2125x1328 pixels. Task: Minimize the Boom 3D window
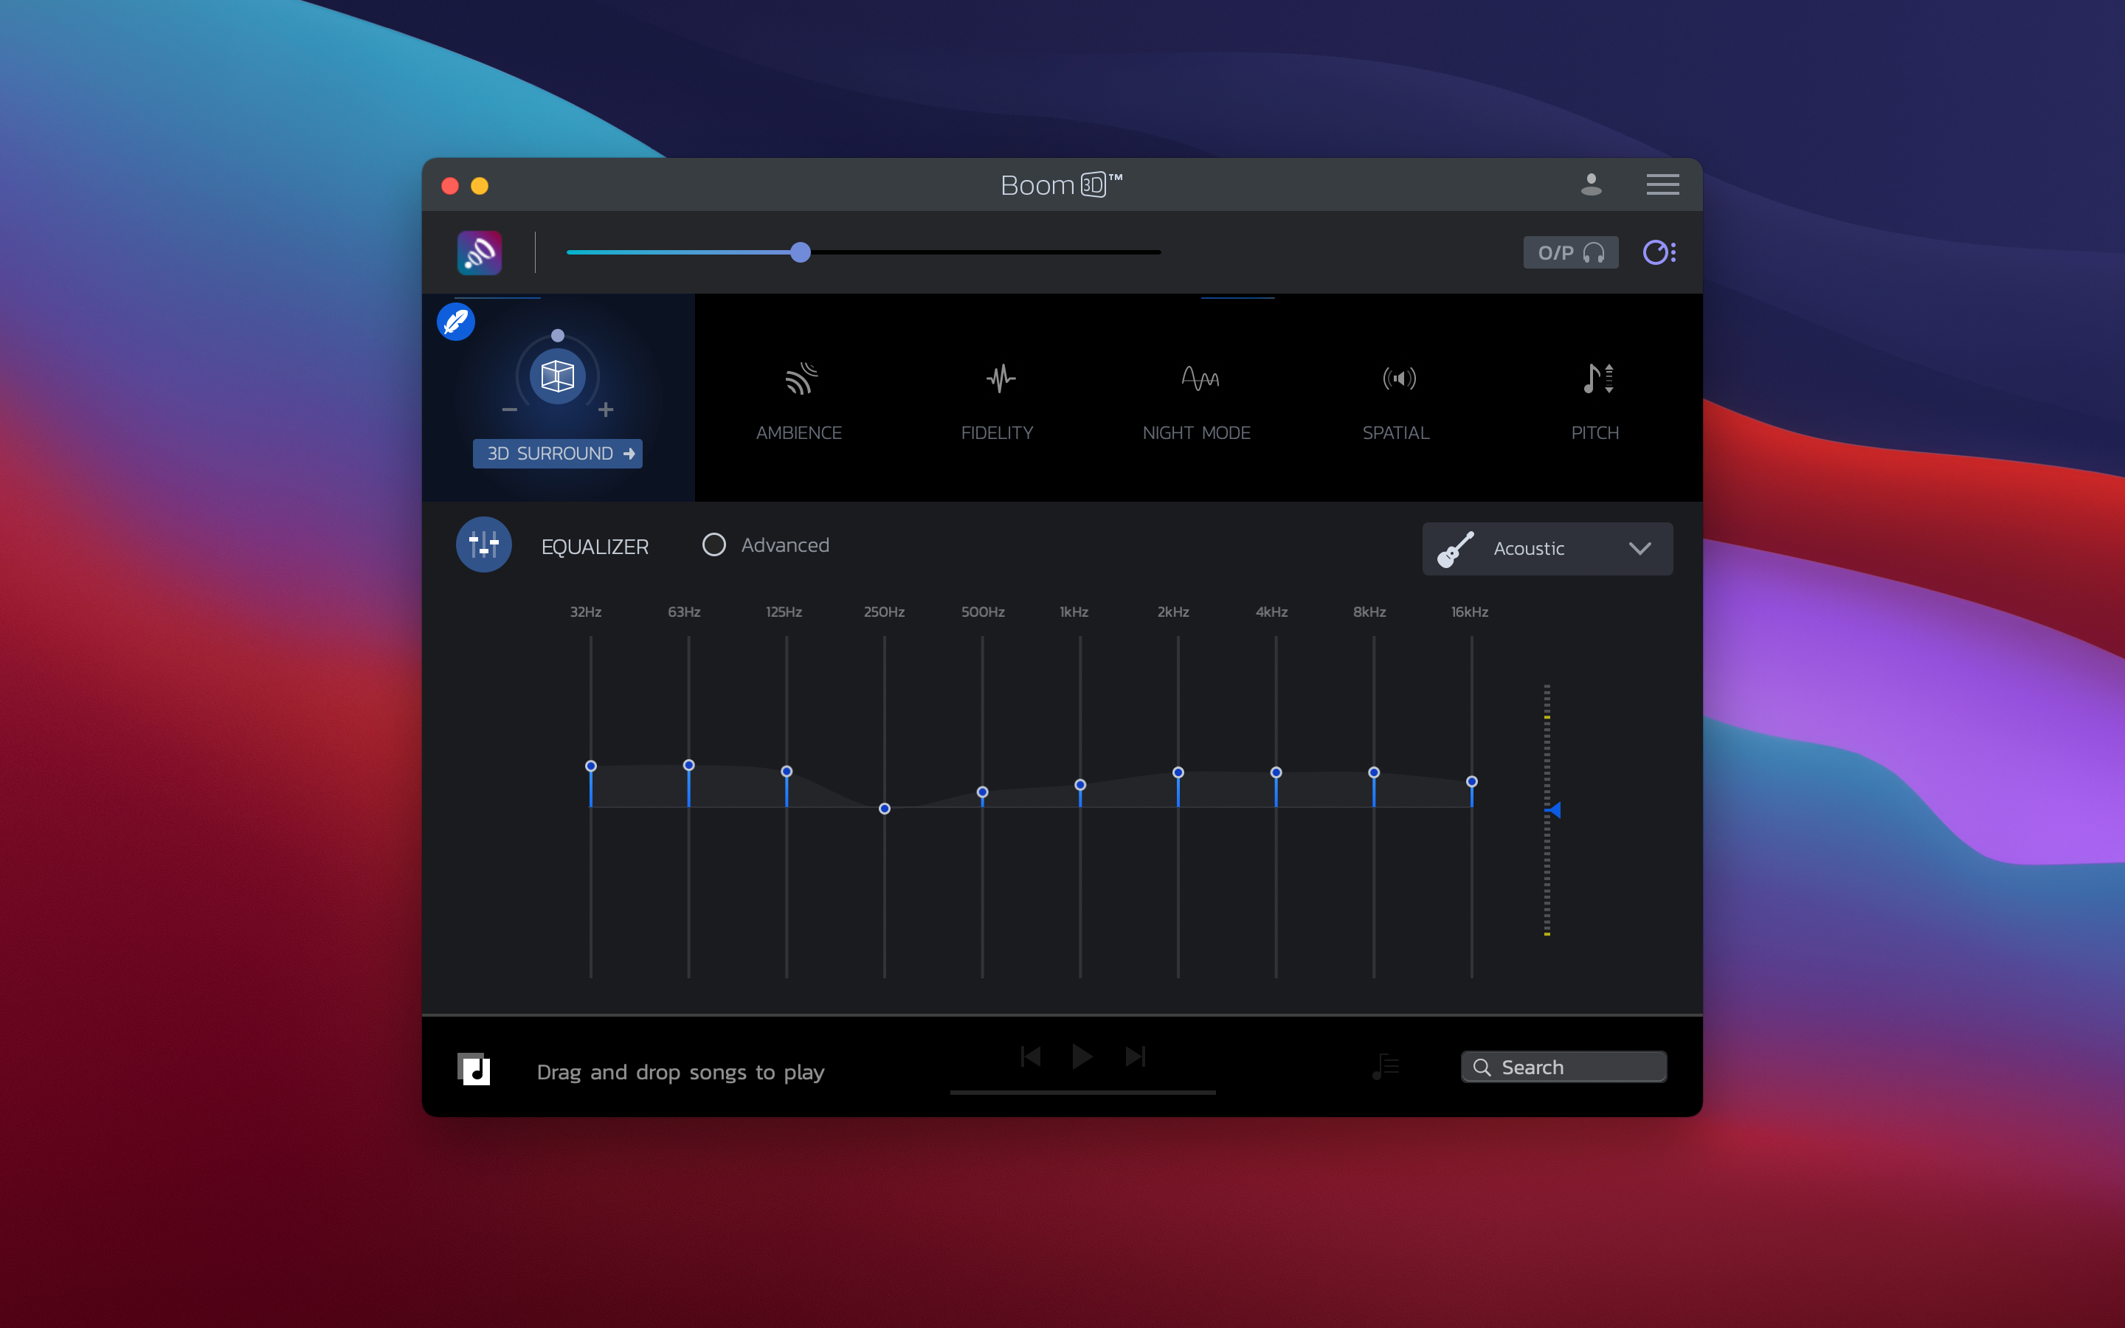(x=480, y=185)
